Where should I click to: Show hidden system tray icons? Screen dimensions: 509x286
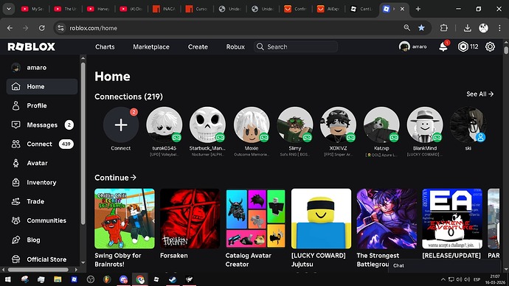[443, 279]
